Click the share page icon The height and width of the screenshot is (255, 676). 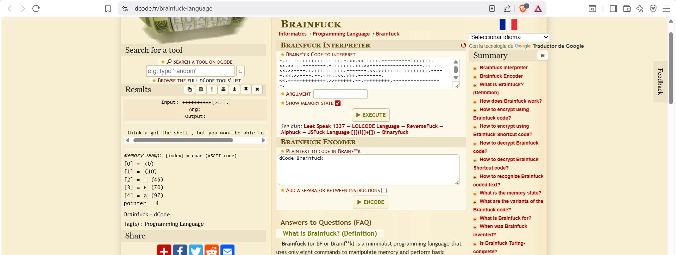coord(507,8)
